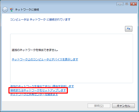Screen dimensions: 139x112
Task: Open 接続またはネットワークをセットアップします link
Action: 38,90
